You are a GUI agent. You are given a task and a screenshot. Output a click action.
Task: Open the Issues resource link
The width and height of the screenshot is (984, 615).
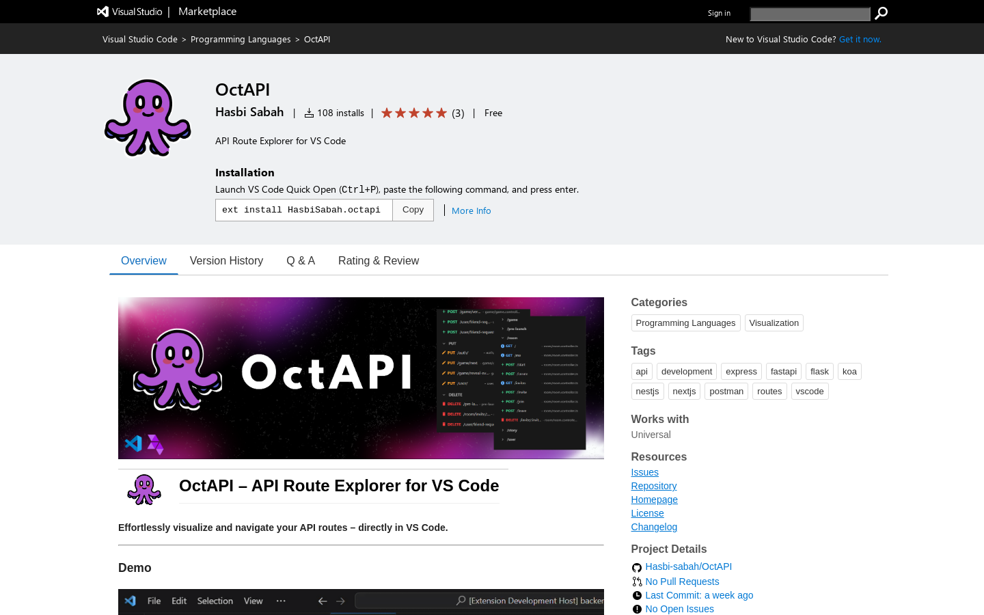(645, 472)
